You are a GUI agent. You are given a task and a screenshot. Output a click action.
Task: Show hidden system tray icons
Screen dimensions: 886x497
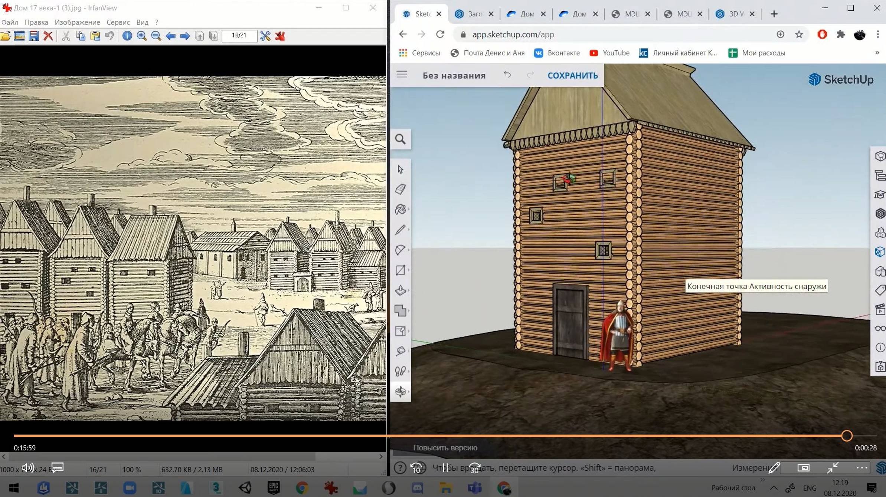[x=774, y=488]
